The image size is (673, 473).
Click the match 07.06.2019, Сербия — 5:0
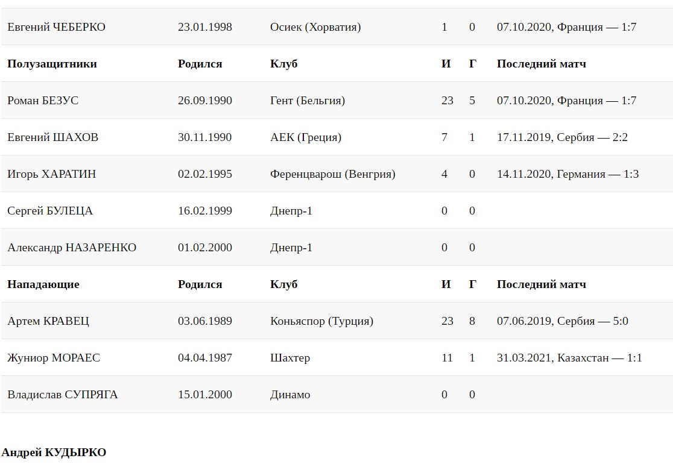pos(562,321)
